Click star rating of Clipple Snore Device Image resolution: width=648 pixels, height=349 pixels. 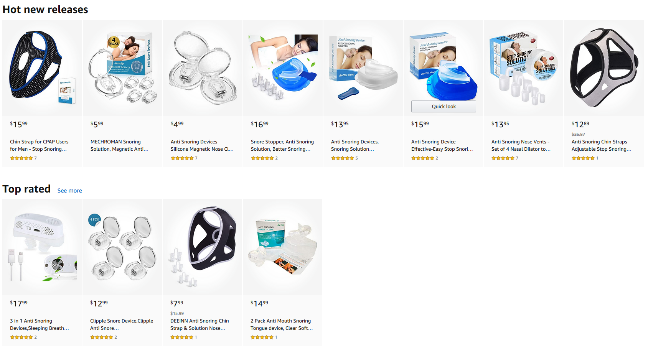tap(102, 337)
